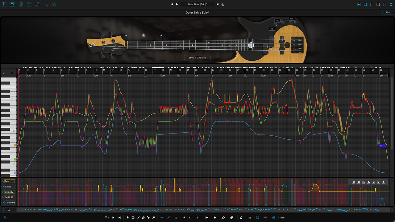The width and height of the screenshot is (395, 222).
Task: Go to previous preset arrow
Action: pos(172,4)
